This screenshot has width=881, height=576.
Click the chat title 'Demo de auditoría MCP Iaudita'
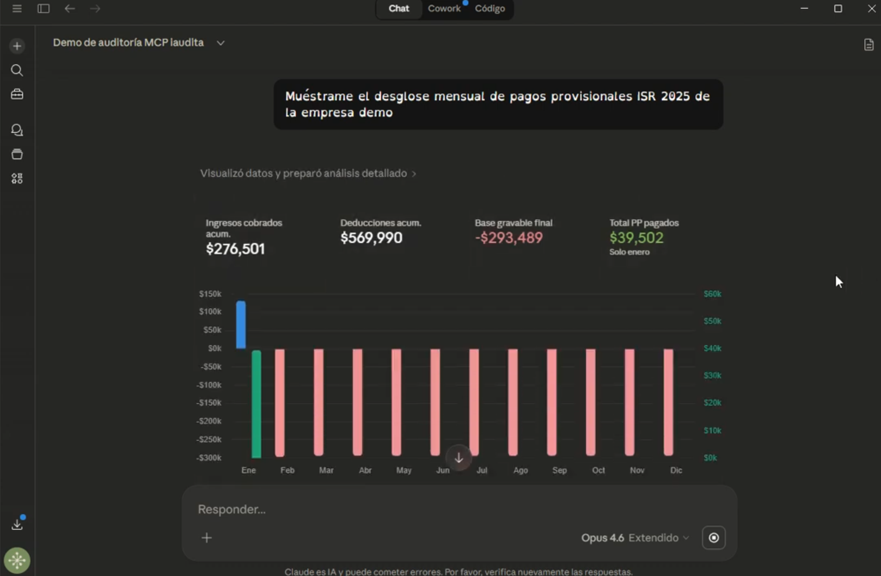tap(129, 42)
